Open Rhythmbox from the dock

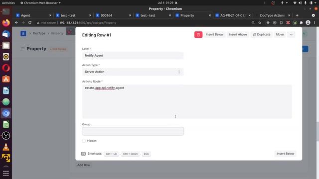pyautogui.click(x=6, y=57)
